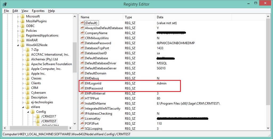Open the File menu
The height and width of the screenshot is (139, 273).
[6, 11]
